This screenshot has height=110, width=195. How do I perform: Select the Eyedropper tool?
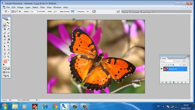8,53
